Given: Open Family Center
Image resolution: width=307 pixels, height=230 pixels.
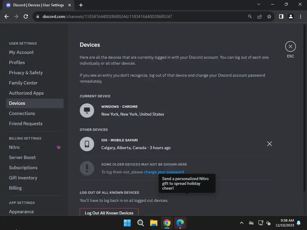Looking at the screenshot, I should [35, 83].
